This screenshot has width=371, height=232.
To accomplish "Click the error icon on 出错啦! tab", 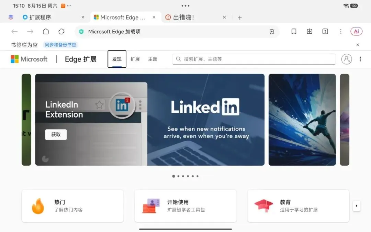I will (x=168, y=17).
